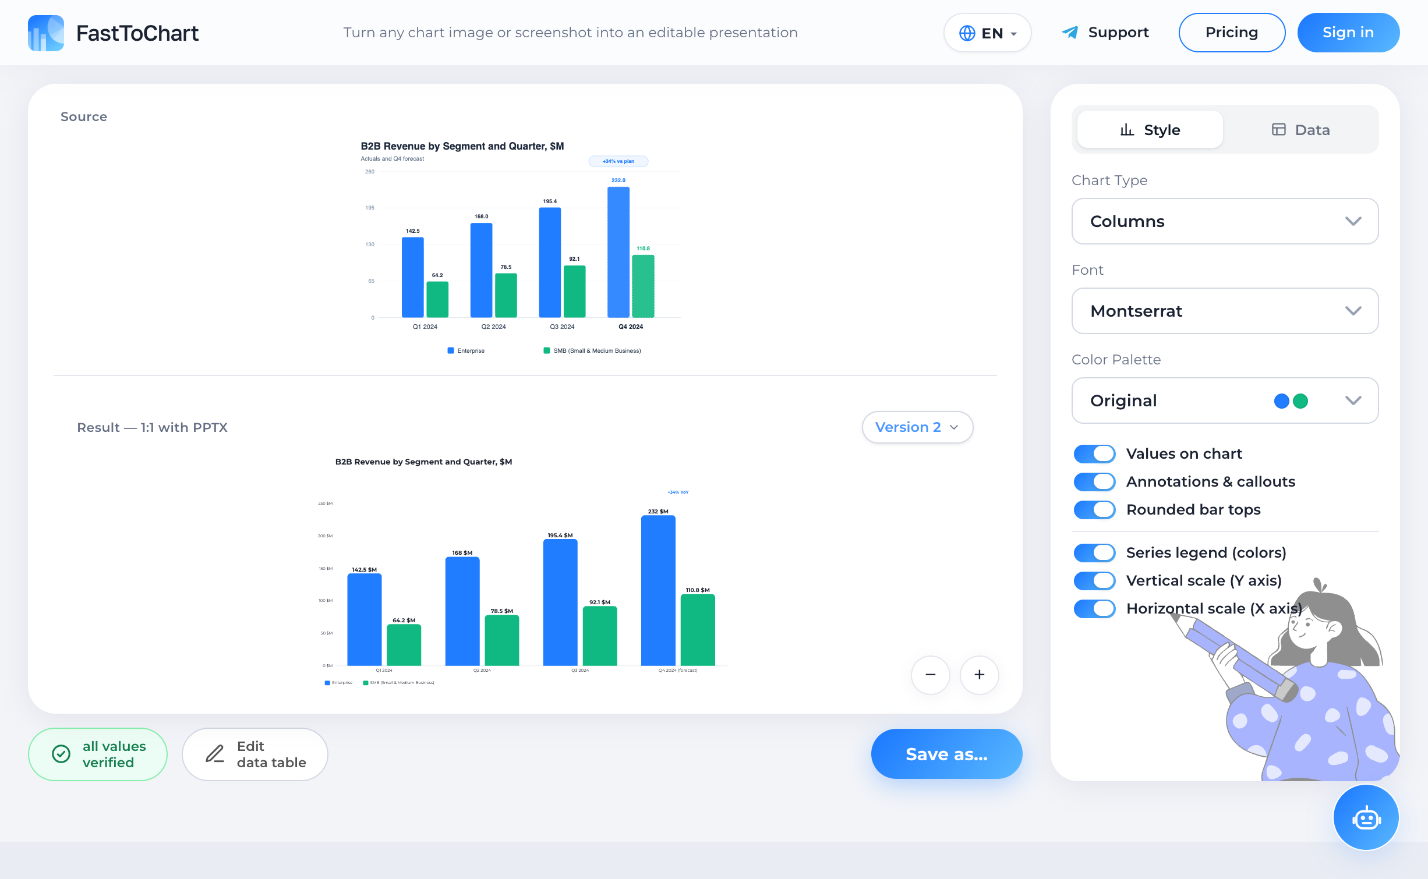Toggle Annotations & callouts switch

tap(1094, 481)
